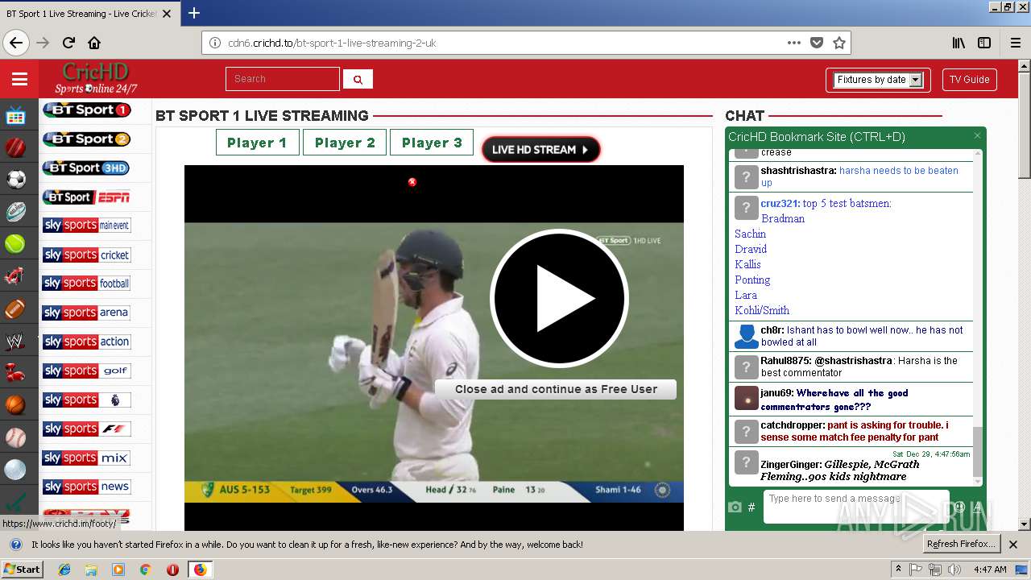The width and height of the screenshot is (1031, 580).
Task: Close the CricHD Bookmark Site chat panel
Action: point(977,136)
